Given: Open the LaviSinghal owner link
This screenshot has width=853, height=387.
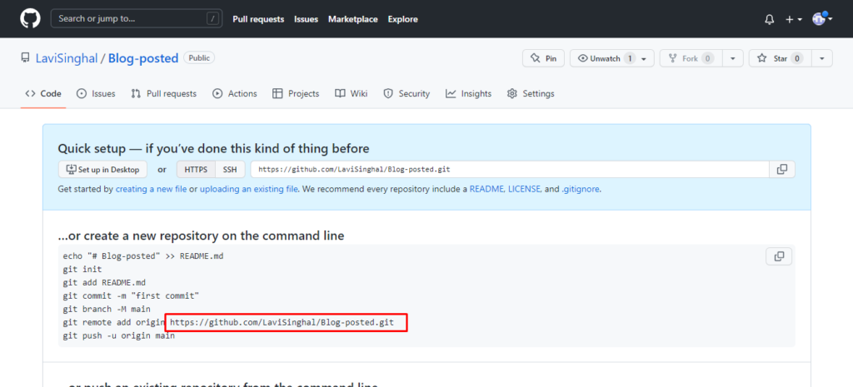Looking at the screenshot, I should click(65, 58).
